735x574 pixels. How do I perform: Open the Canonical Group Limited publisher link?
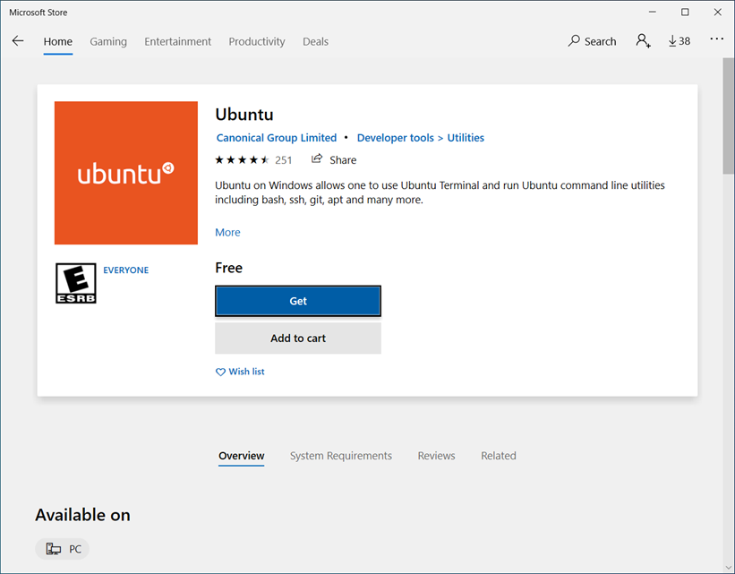click(x=277, y=138)
